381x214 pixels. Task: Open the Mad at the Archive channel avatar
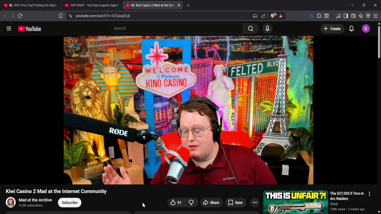point(11,202)
